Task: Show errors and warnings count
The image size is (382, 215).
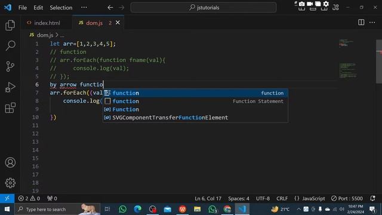Action: (x=29, y=198)
